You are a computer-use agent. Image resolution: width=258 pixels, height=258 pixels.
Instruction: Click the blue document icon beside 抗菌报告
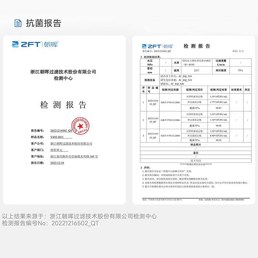coord(18,23)
